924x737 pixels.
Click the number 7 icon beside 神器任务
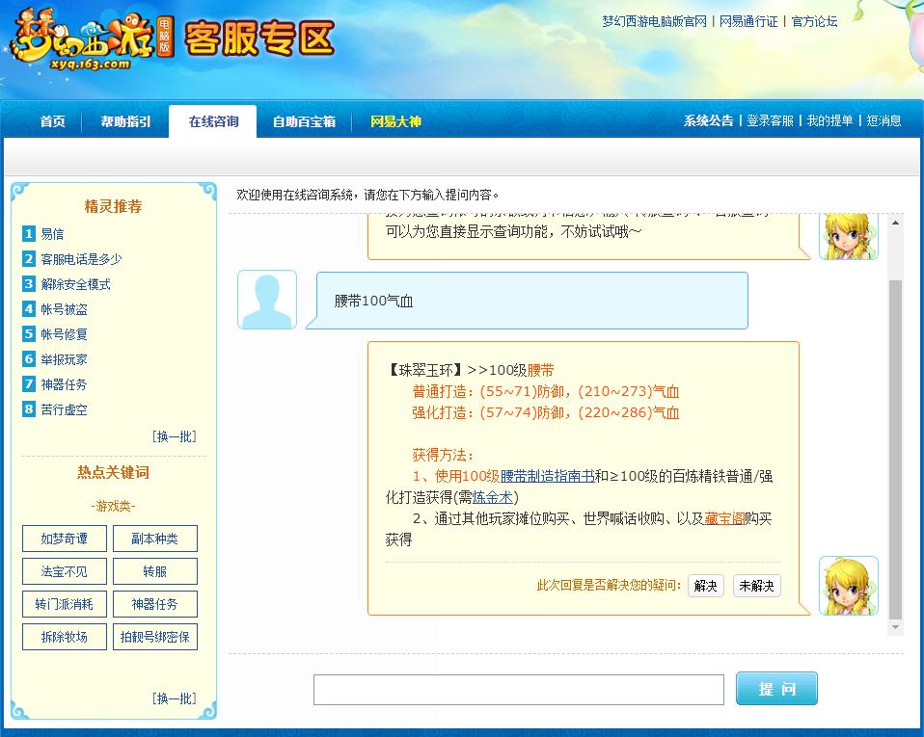[x=29, y=384]
